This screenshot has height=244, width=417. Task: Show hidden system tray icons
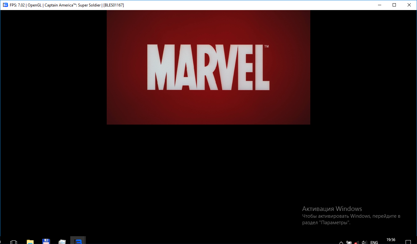[341, 242]
